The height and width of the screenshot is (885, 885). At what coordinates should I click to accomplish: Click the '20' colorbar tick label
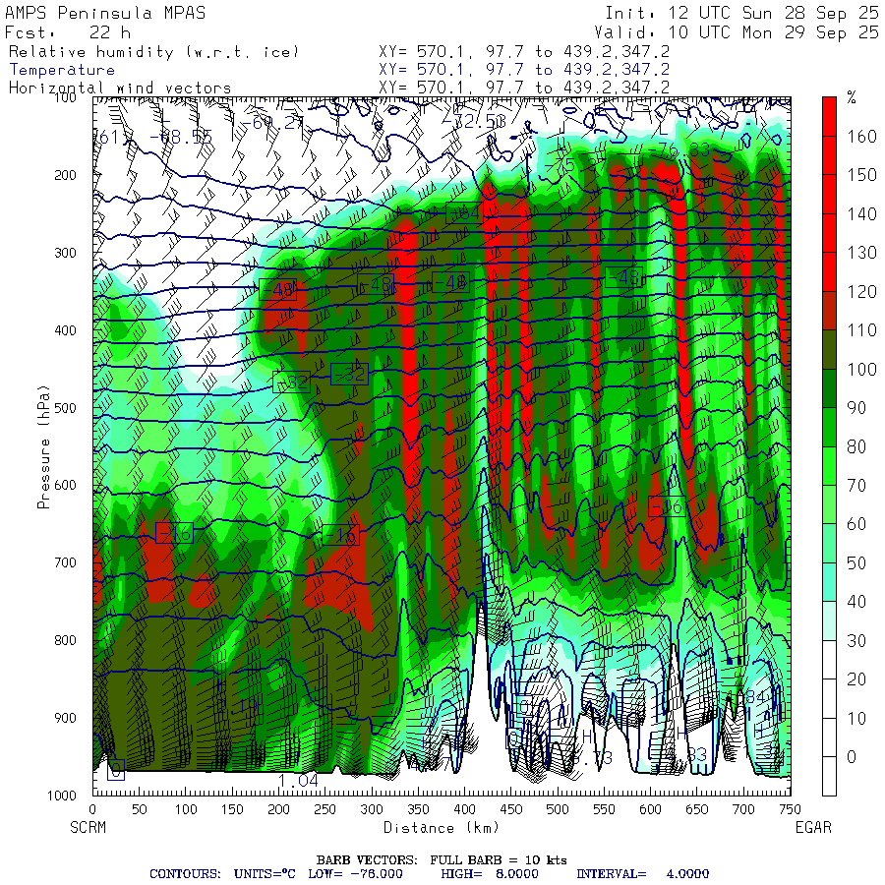pos(856,679)
